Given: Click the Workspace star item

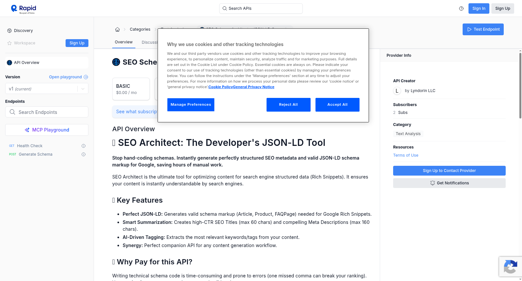Looking at the screenshot, I should 21,43.
